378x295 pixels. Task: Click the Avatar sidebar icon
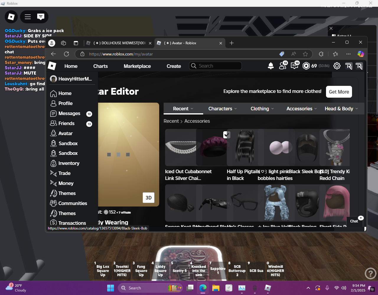(53, 133)
